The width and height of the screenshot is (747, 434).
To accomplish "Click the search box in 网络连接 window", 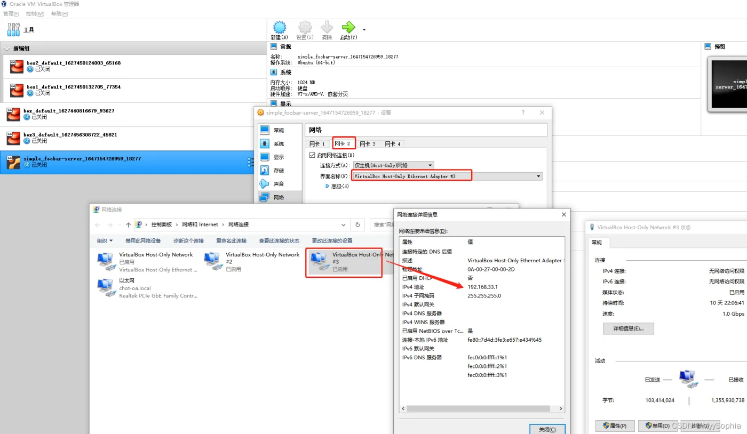I will [382, 224].
